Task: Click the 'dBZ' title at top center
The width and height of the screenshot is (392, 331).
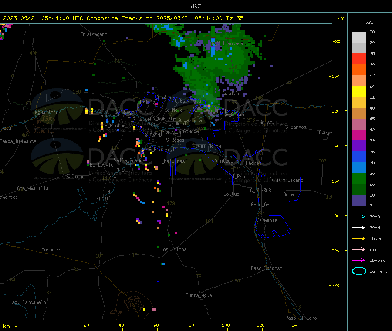Action: point(196,7)
